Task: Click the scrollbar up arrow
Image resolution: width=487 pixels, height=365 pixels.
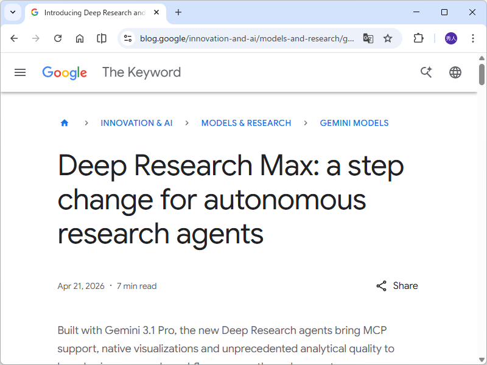Action: 482,58
